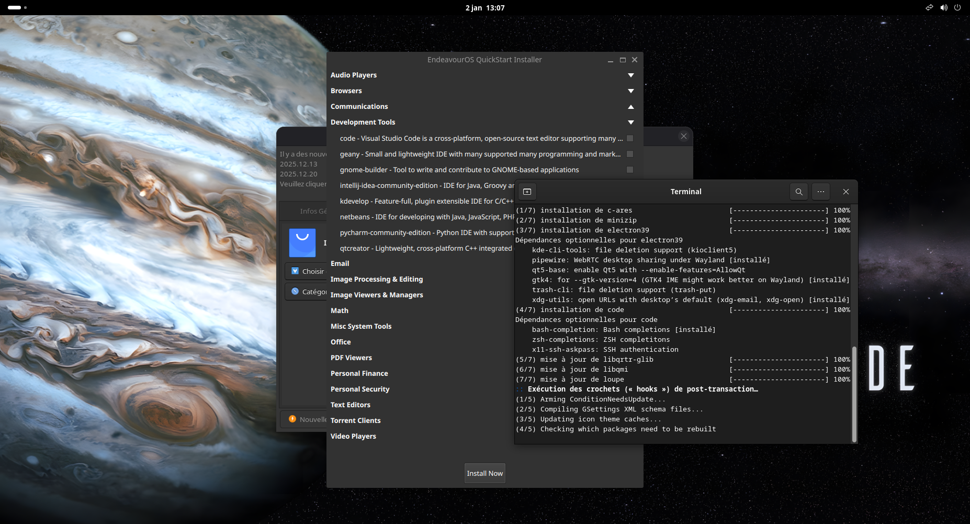The width and height of the screenshot is (970, 524).
Task: Click the blue software store app icon
Action: coord(302,242)
